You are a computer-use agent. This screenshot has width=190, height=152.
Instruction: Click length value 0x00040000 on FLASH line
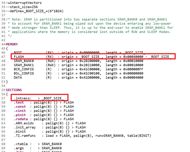(x=133, y=57)
